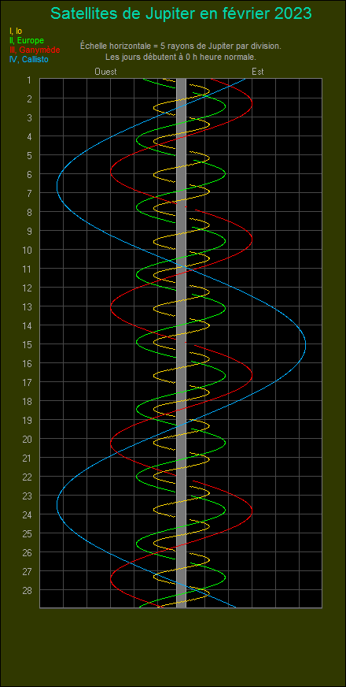Select the red 'III, Ganymède' legend entry
Viewport: 346px width, 687px height.
[x=34, y=50]
